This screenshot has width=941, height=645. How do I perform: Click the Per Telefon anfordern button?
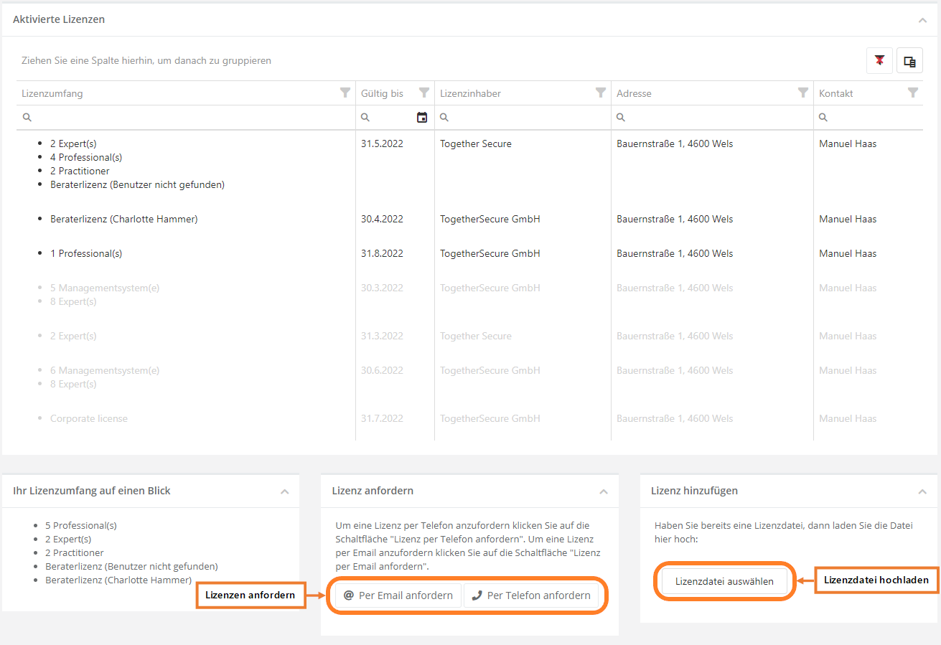point(531,595)
